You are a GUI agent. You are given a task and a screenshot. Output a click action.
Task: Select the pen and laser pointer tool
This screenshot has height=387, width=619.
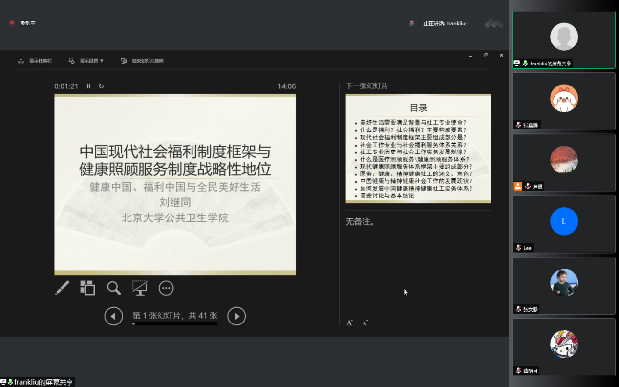[62, 288]
